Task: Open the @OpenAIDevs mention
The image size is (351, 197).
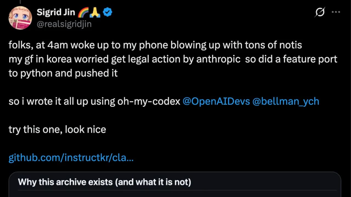Action: 216,101
